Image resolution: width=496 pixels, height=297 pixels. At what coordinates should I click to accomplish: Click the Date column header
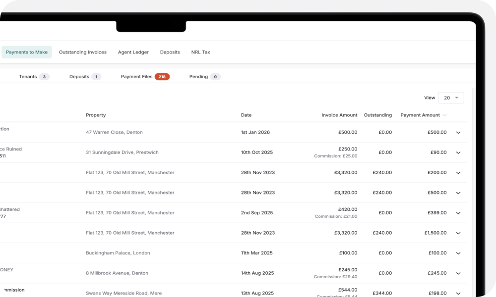tap(246, 115)
